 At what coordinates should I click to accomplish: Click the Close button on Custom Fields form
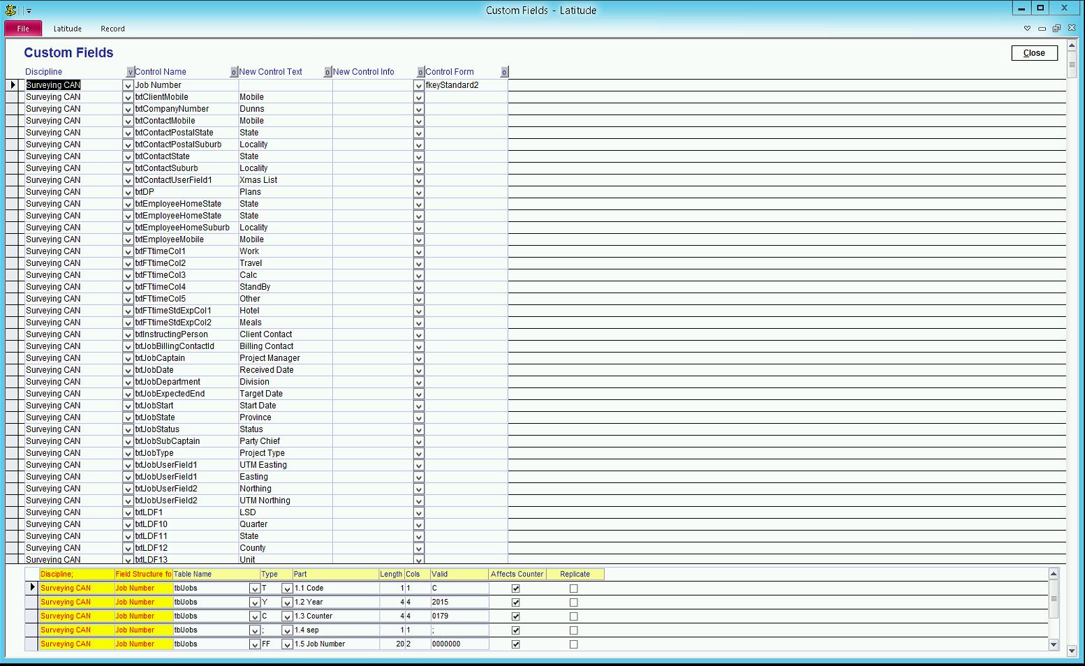pos(1034,53)
